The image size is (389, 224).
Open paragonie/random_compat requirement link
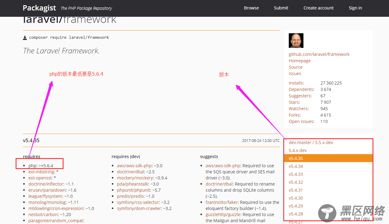click(56, 221)
